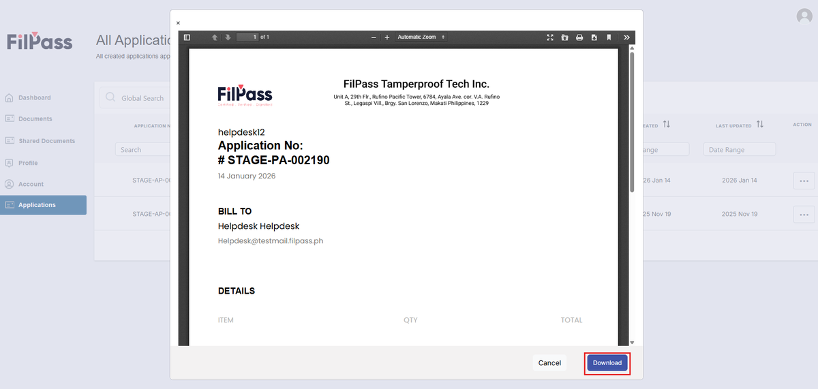Click the # STAGE-PA-002190 application number

click(x=274, y=160)
